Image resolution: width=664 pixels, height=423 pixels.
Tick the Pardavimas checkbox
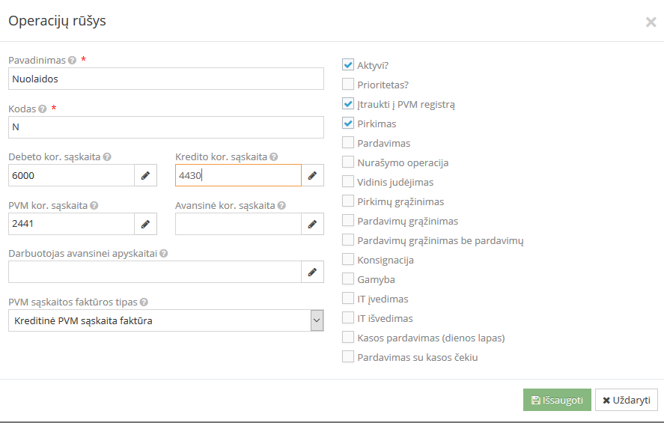348,143
